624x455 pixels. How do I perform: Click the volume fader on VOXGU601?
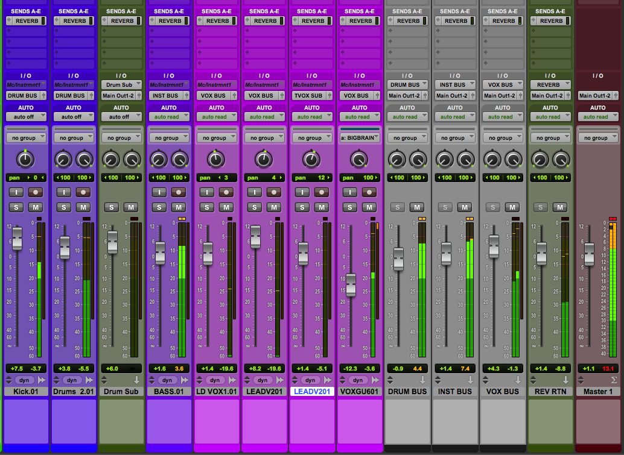coord(351,284)
